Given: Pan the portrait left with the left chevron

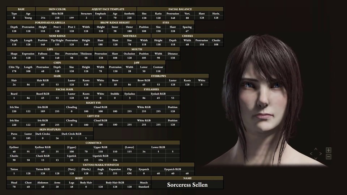Looking at the screenshot, I should (x=311, y=154).
